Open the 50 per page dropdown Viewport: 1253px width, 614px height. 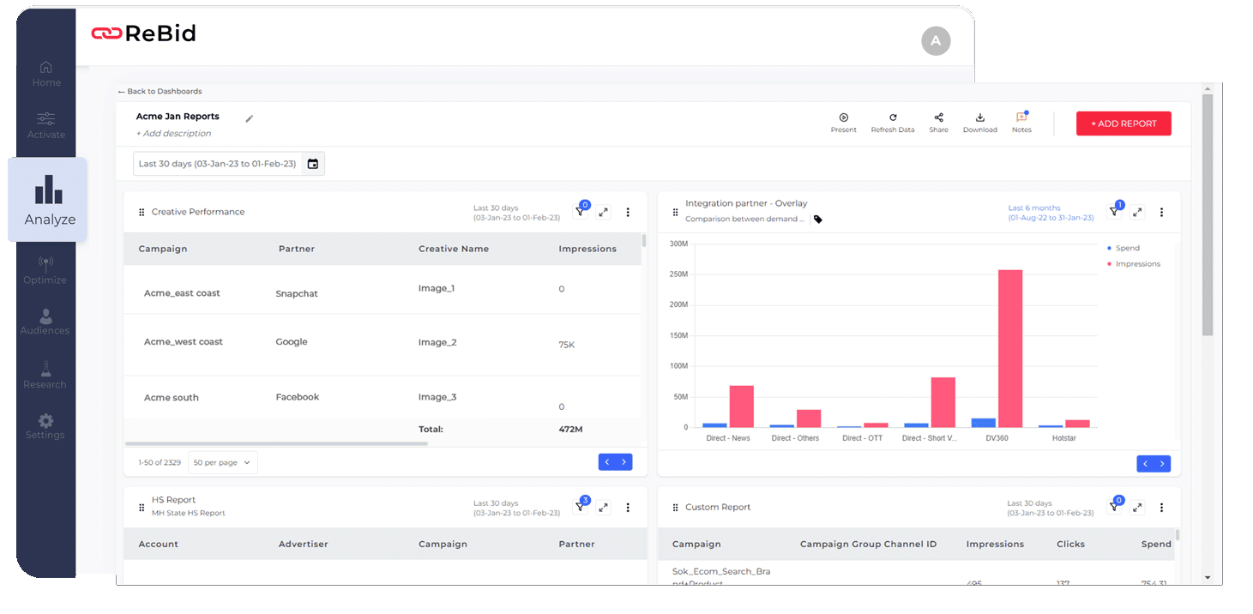222,462
